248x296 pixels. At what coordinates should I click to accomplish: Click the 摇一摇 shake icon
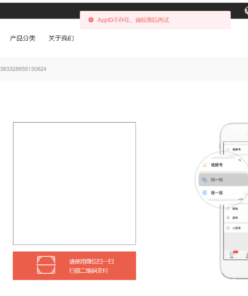click(x=204, y=193)
